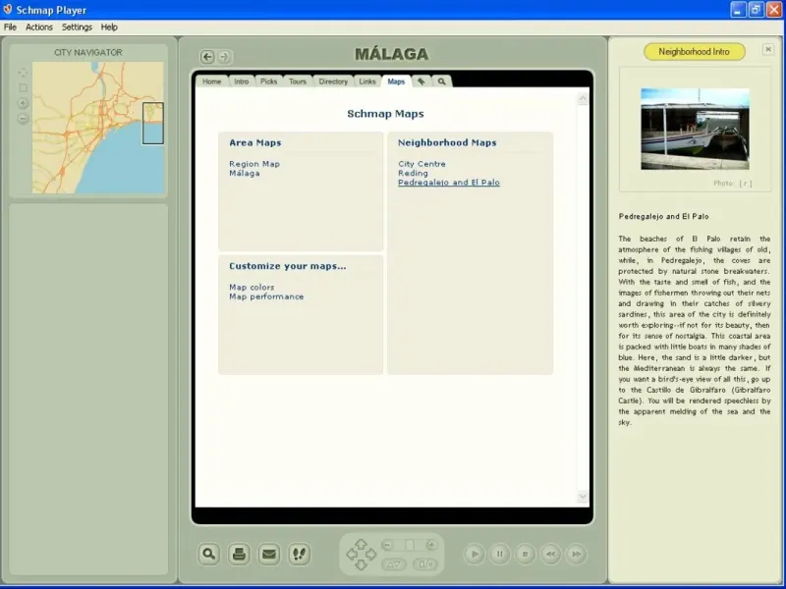Click the four-arrow pan icon in City Navigator
The width and height of the screenshot is (786, 589).
[x=23, y=73]
